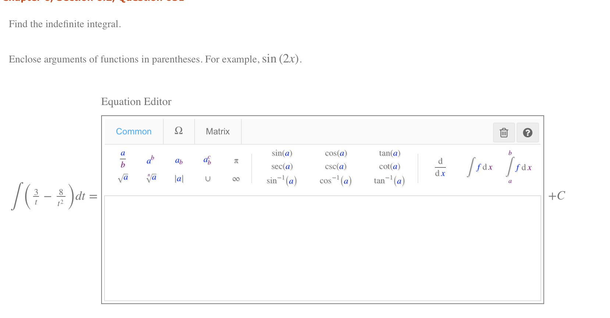610x318 pixels.
Task: Switch to the Omega symbols tab
Action: (x=179, y=131)
